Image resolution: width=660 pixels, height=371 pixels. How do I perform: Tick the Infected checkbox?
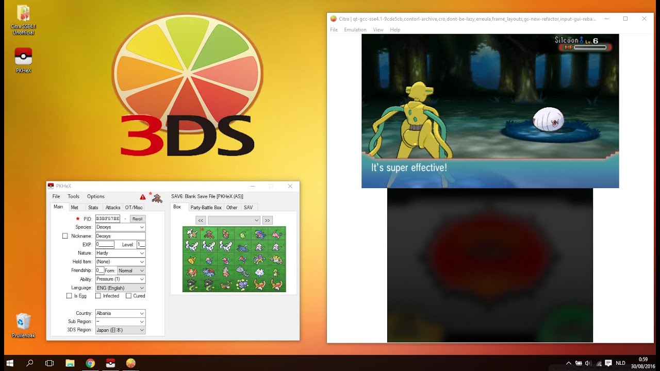click(x=98, y=296)
